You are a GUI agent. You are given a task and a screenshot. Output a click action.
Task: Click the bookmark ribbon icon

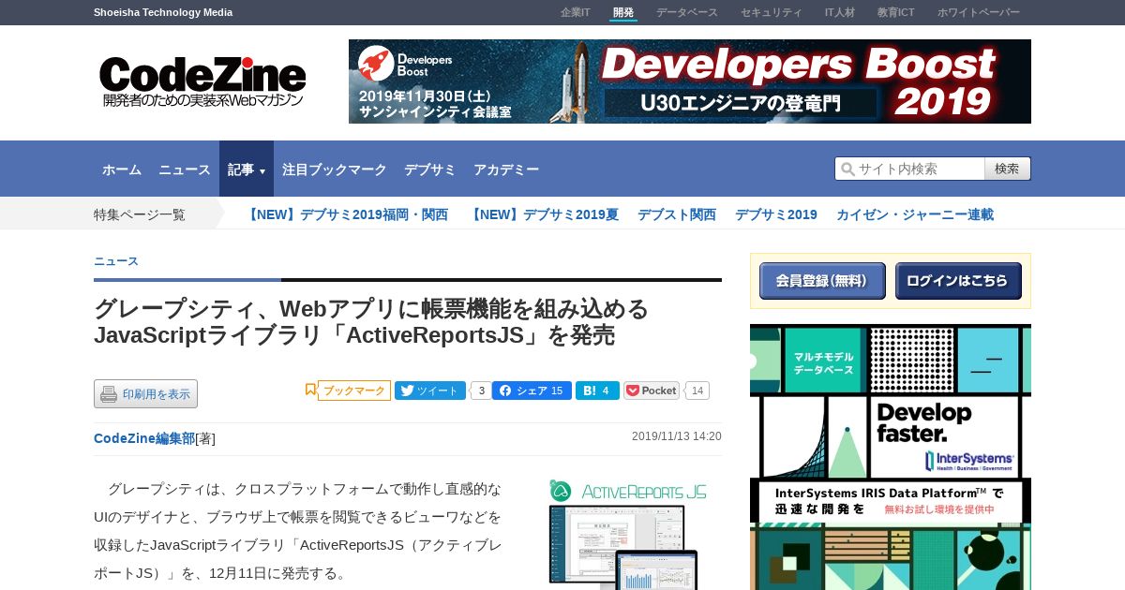pos(310,390)
